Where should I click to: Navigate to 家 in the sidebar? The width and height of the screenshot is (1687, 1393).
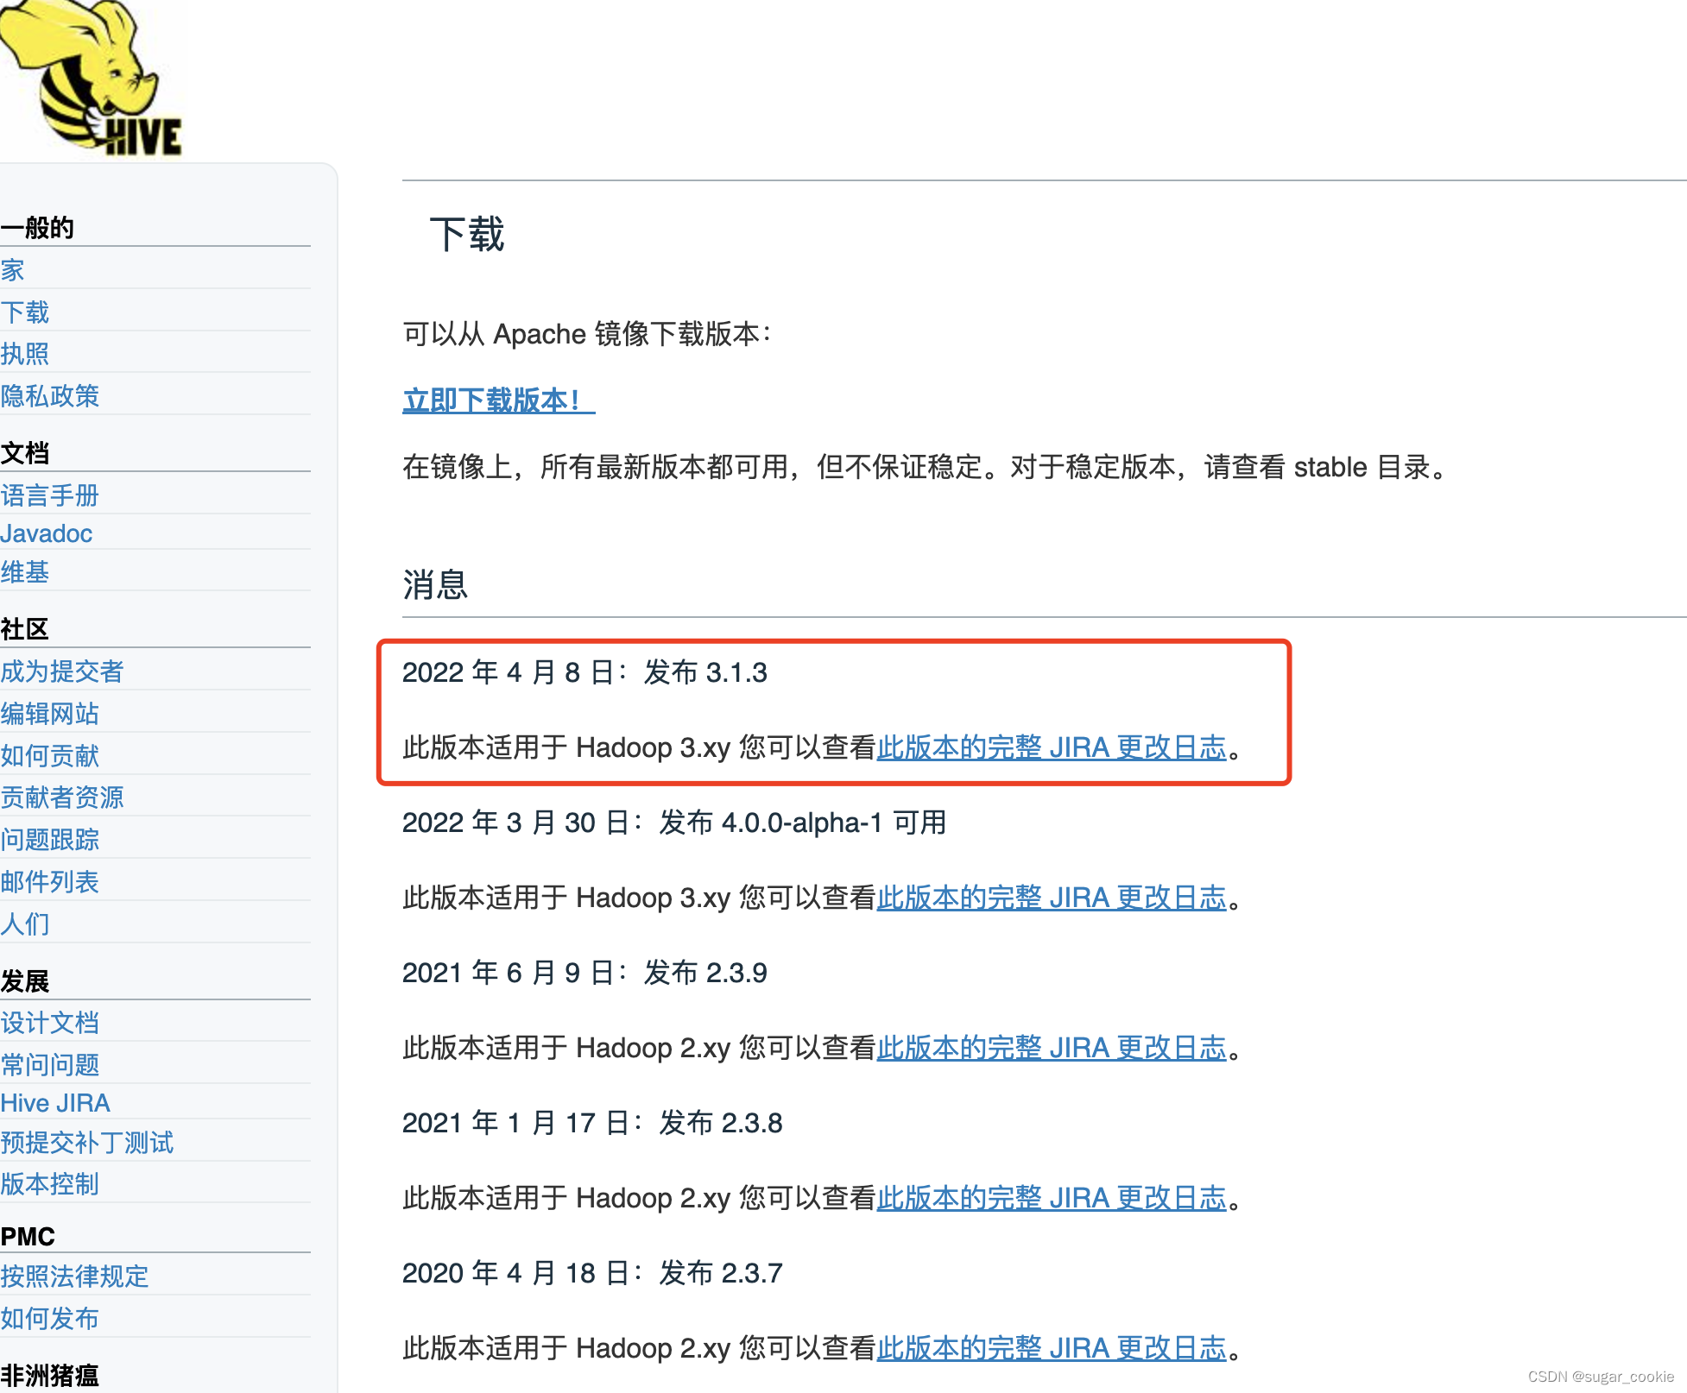12,270
